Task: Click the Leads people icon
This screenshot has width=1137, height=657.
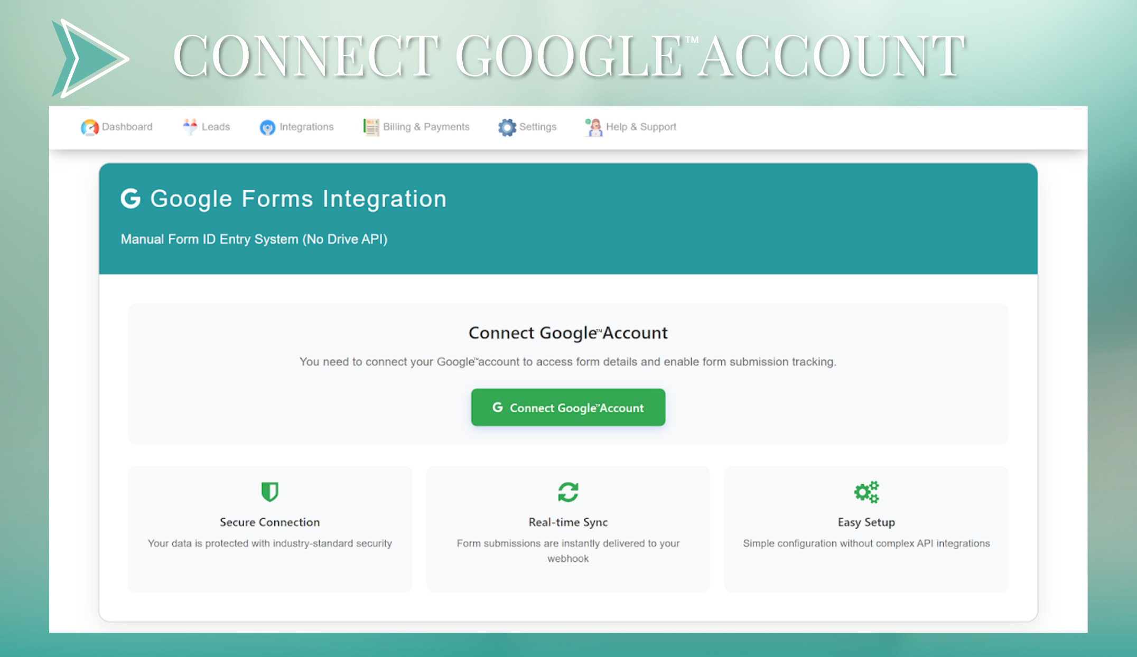Action: 190,127
